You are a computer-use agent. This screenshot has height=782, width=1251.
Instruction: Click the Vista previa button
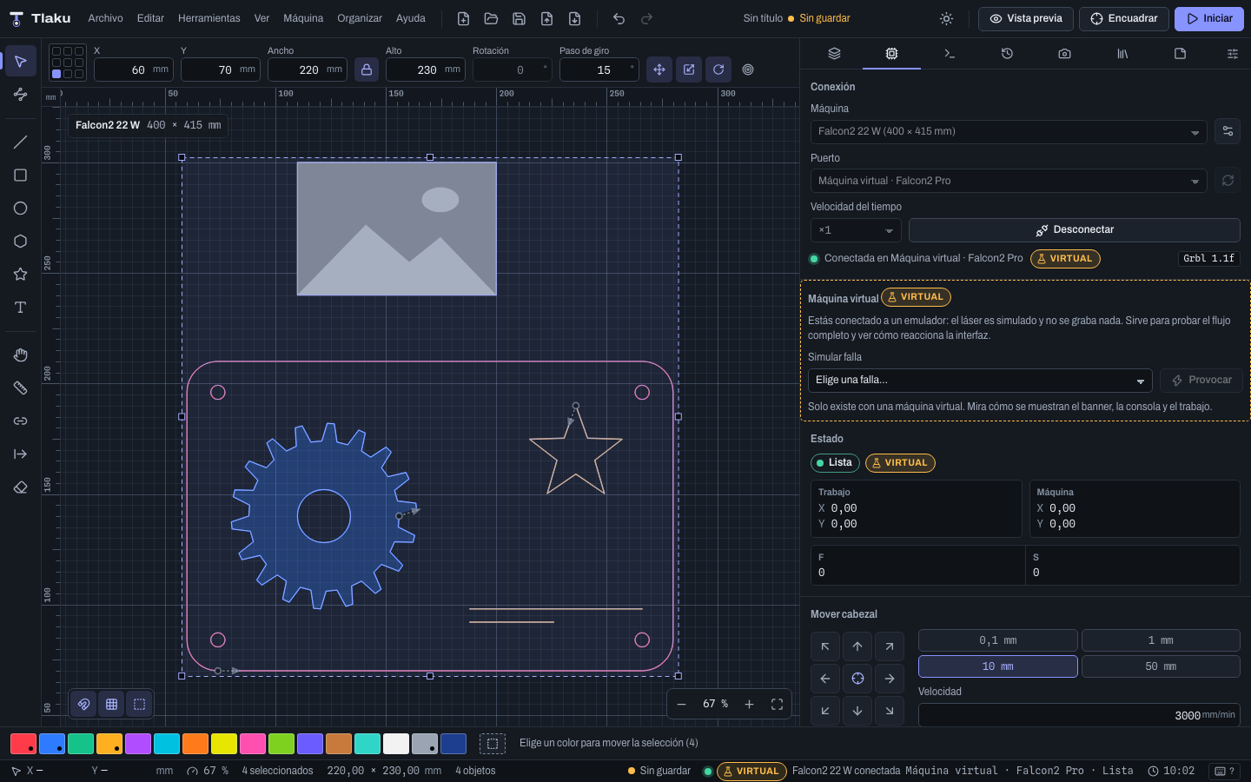[1026, 18]
